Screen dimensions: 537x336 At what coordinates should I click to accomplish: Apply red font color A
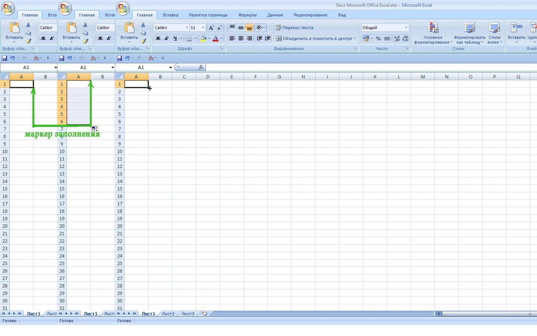pyautogui.click(x=215, y=38)
